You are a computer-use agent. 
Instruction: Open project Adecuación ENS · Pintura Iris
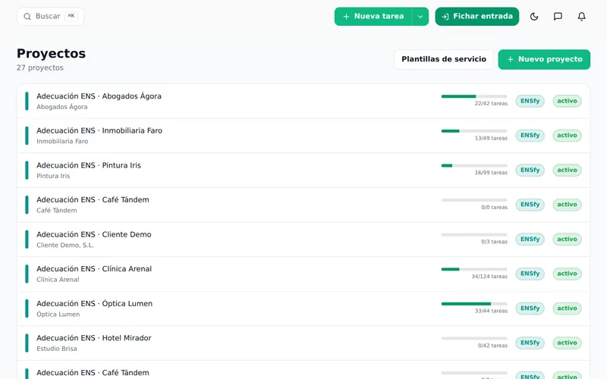click(303, 170)
